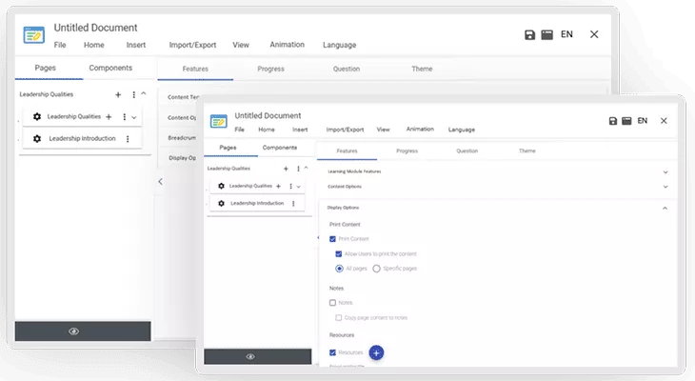Uncheck the Resources checkbox
Screen dimensions: 695x381
point(332,352)
